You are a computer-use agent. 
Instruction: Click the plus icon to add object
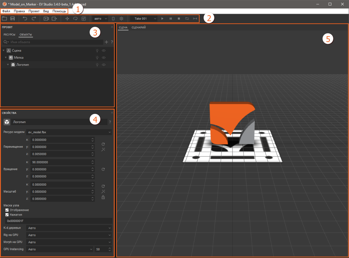[106, 42]
